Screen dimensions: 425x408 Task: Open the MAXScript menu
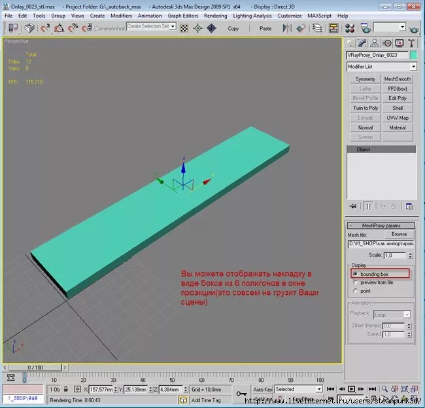(319, 16)
